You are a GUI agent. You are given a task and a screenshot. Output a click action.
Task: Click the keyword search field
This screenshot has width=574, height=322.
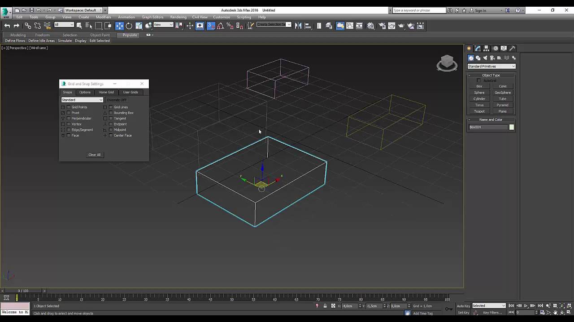[x=419, y=10]
